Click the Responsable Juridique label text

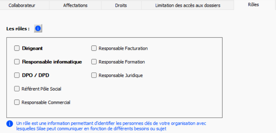pyautogui.click(x=120, y=75)
